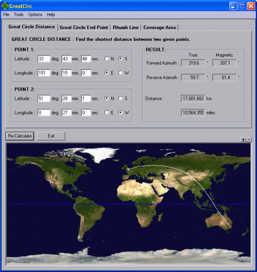The height and width of the screenshot is (272, 257).
Task: Click the distance value 10,564.355 miles
Action: 193,113
